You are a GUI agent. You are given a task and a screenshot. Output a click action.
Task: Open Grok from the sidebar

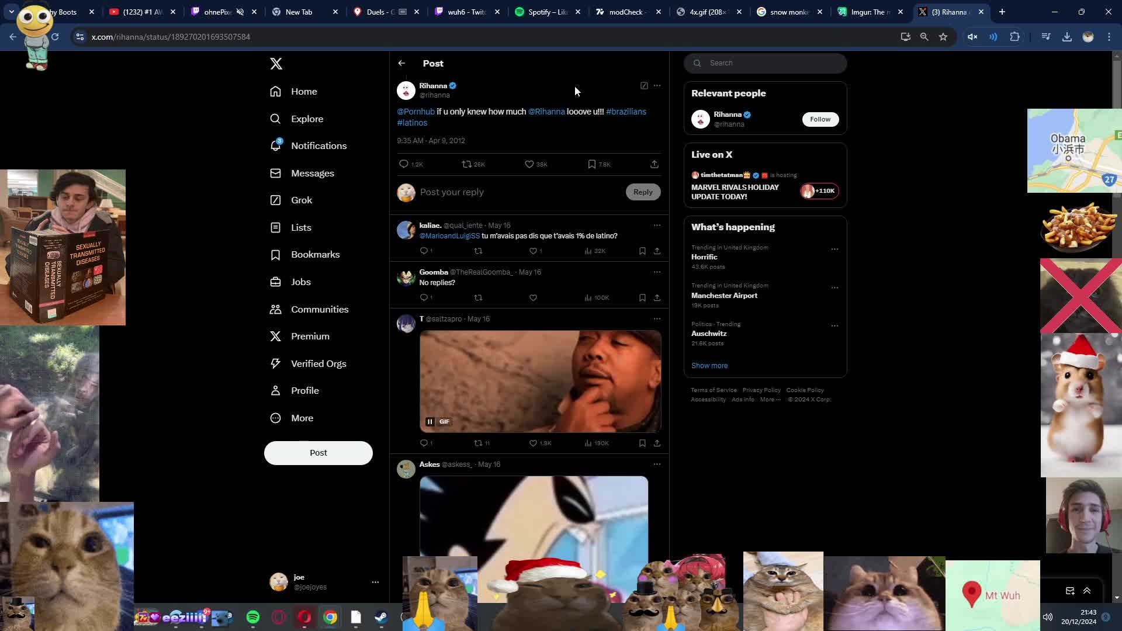click(x=291, y=200)
